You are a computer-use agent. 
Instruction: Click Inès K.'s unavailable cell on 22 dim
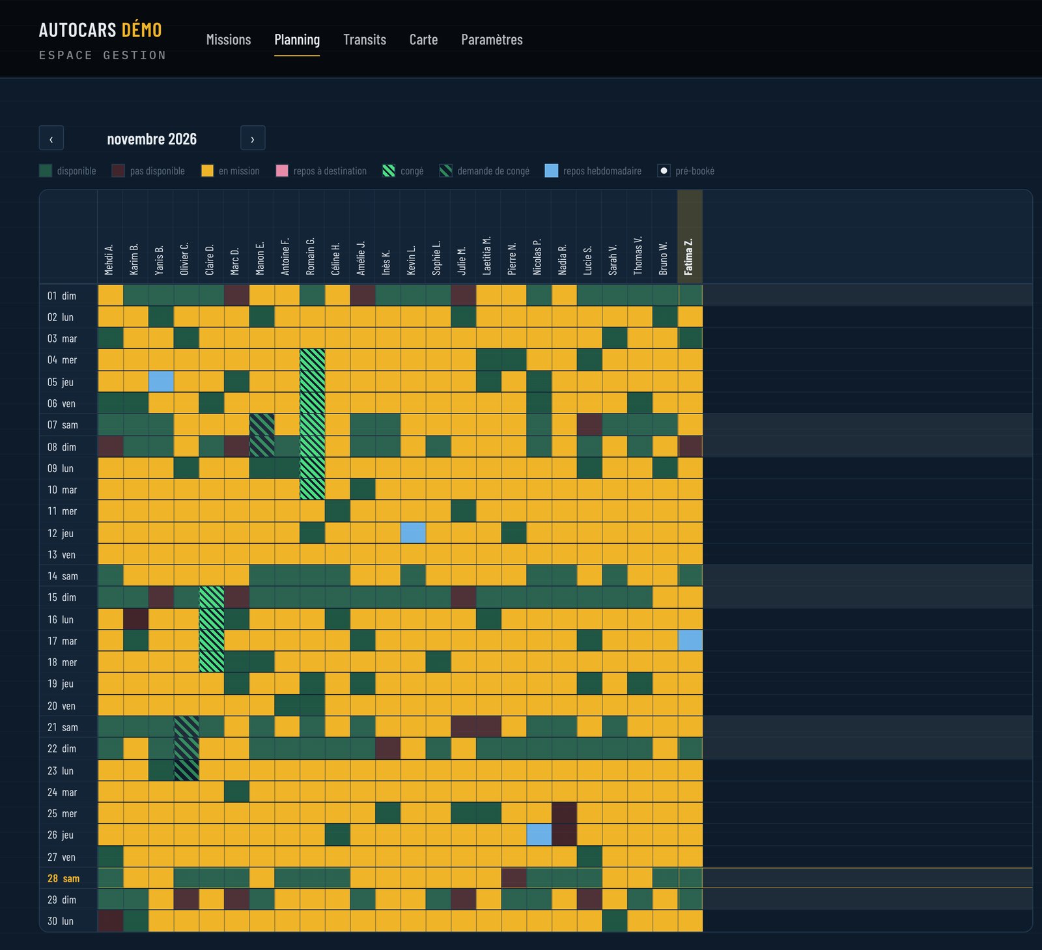click(387, 749)
